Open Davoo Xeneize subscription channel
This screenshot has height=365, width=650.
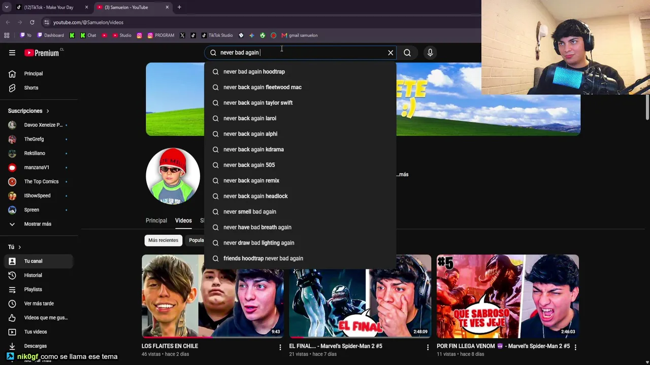pyautogui.click(x=39, y=125)
